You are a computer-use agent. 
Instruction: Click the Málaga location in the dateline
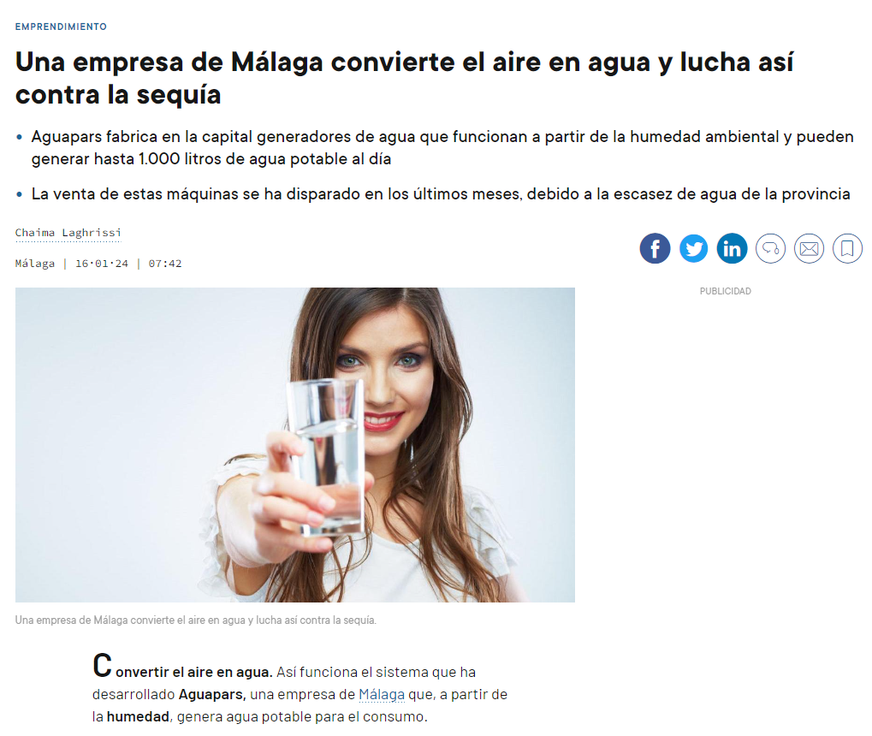pos(35,264)
